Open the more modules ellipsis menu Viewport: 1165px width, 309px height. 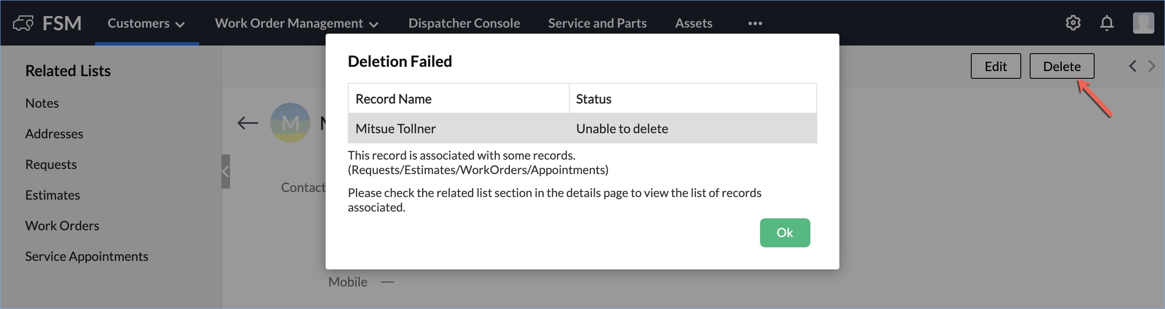(755, 23)
